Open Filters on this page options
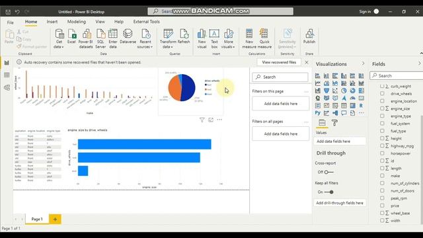 click(306, 92)
